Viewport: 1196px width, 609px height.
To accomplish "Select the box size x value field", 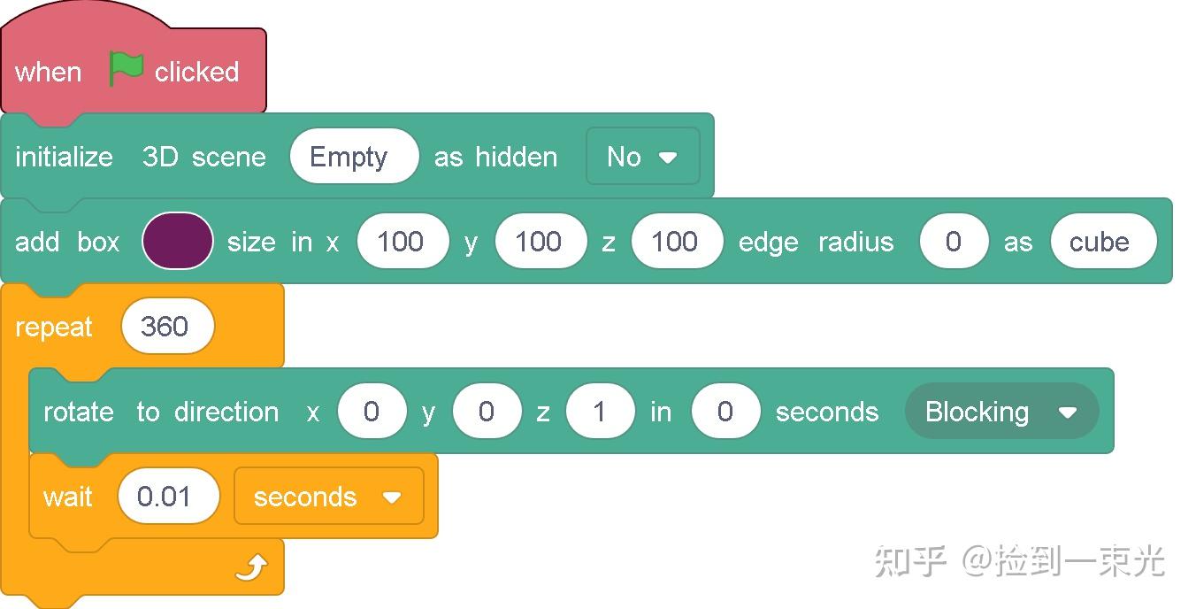I will point(402,242).
